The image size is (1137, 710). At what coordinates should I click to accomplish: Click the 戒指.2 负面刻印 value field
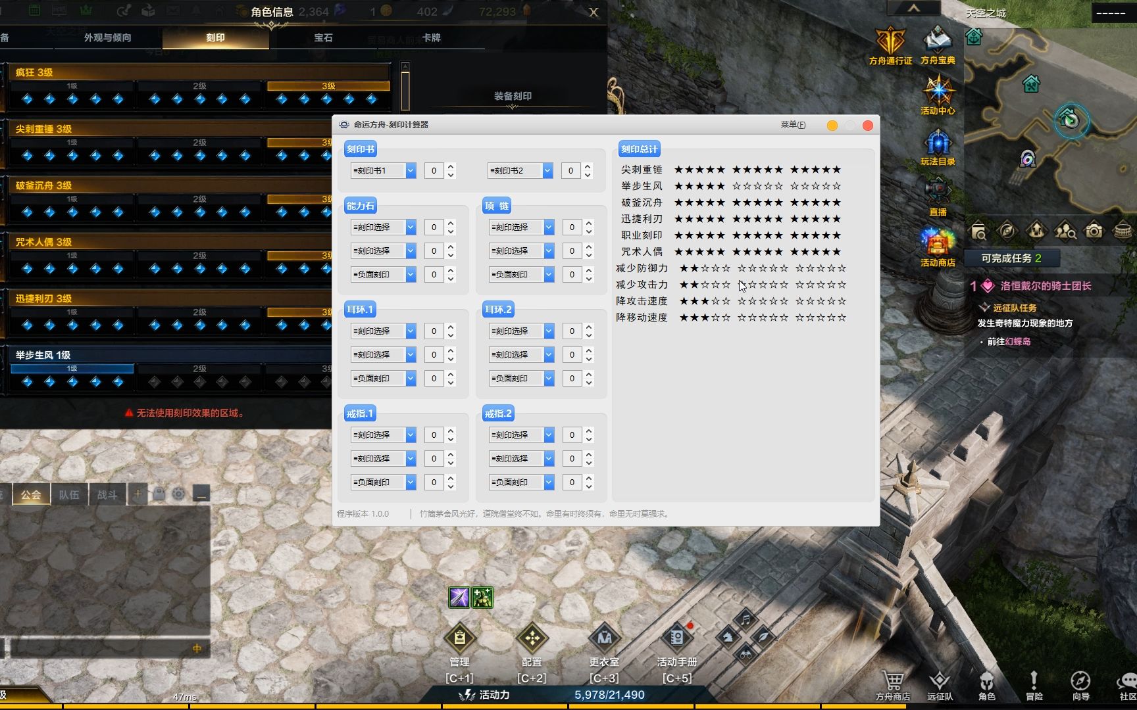coord(572,483)
